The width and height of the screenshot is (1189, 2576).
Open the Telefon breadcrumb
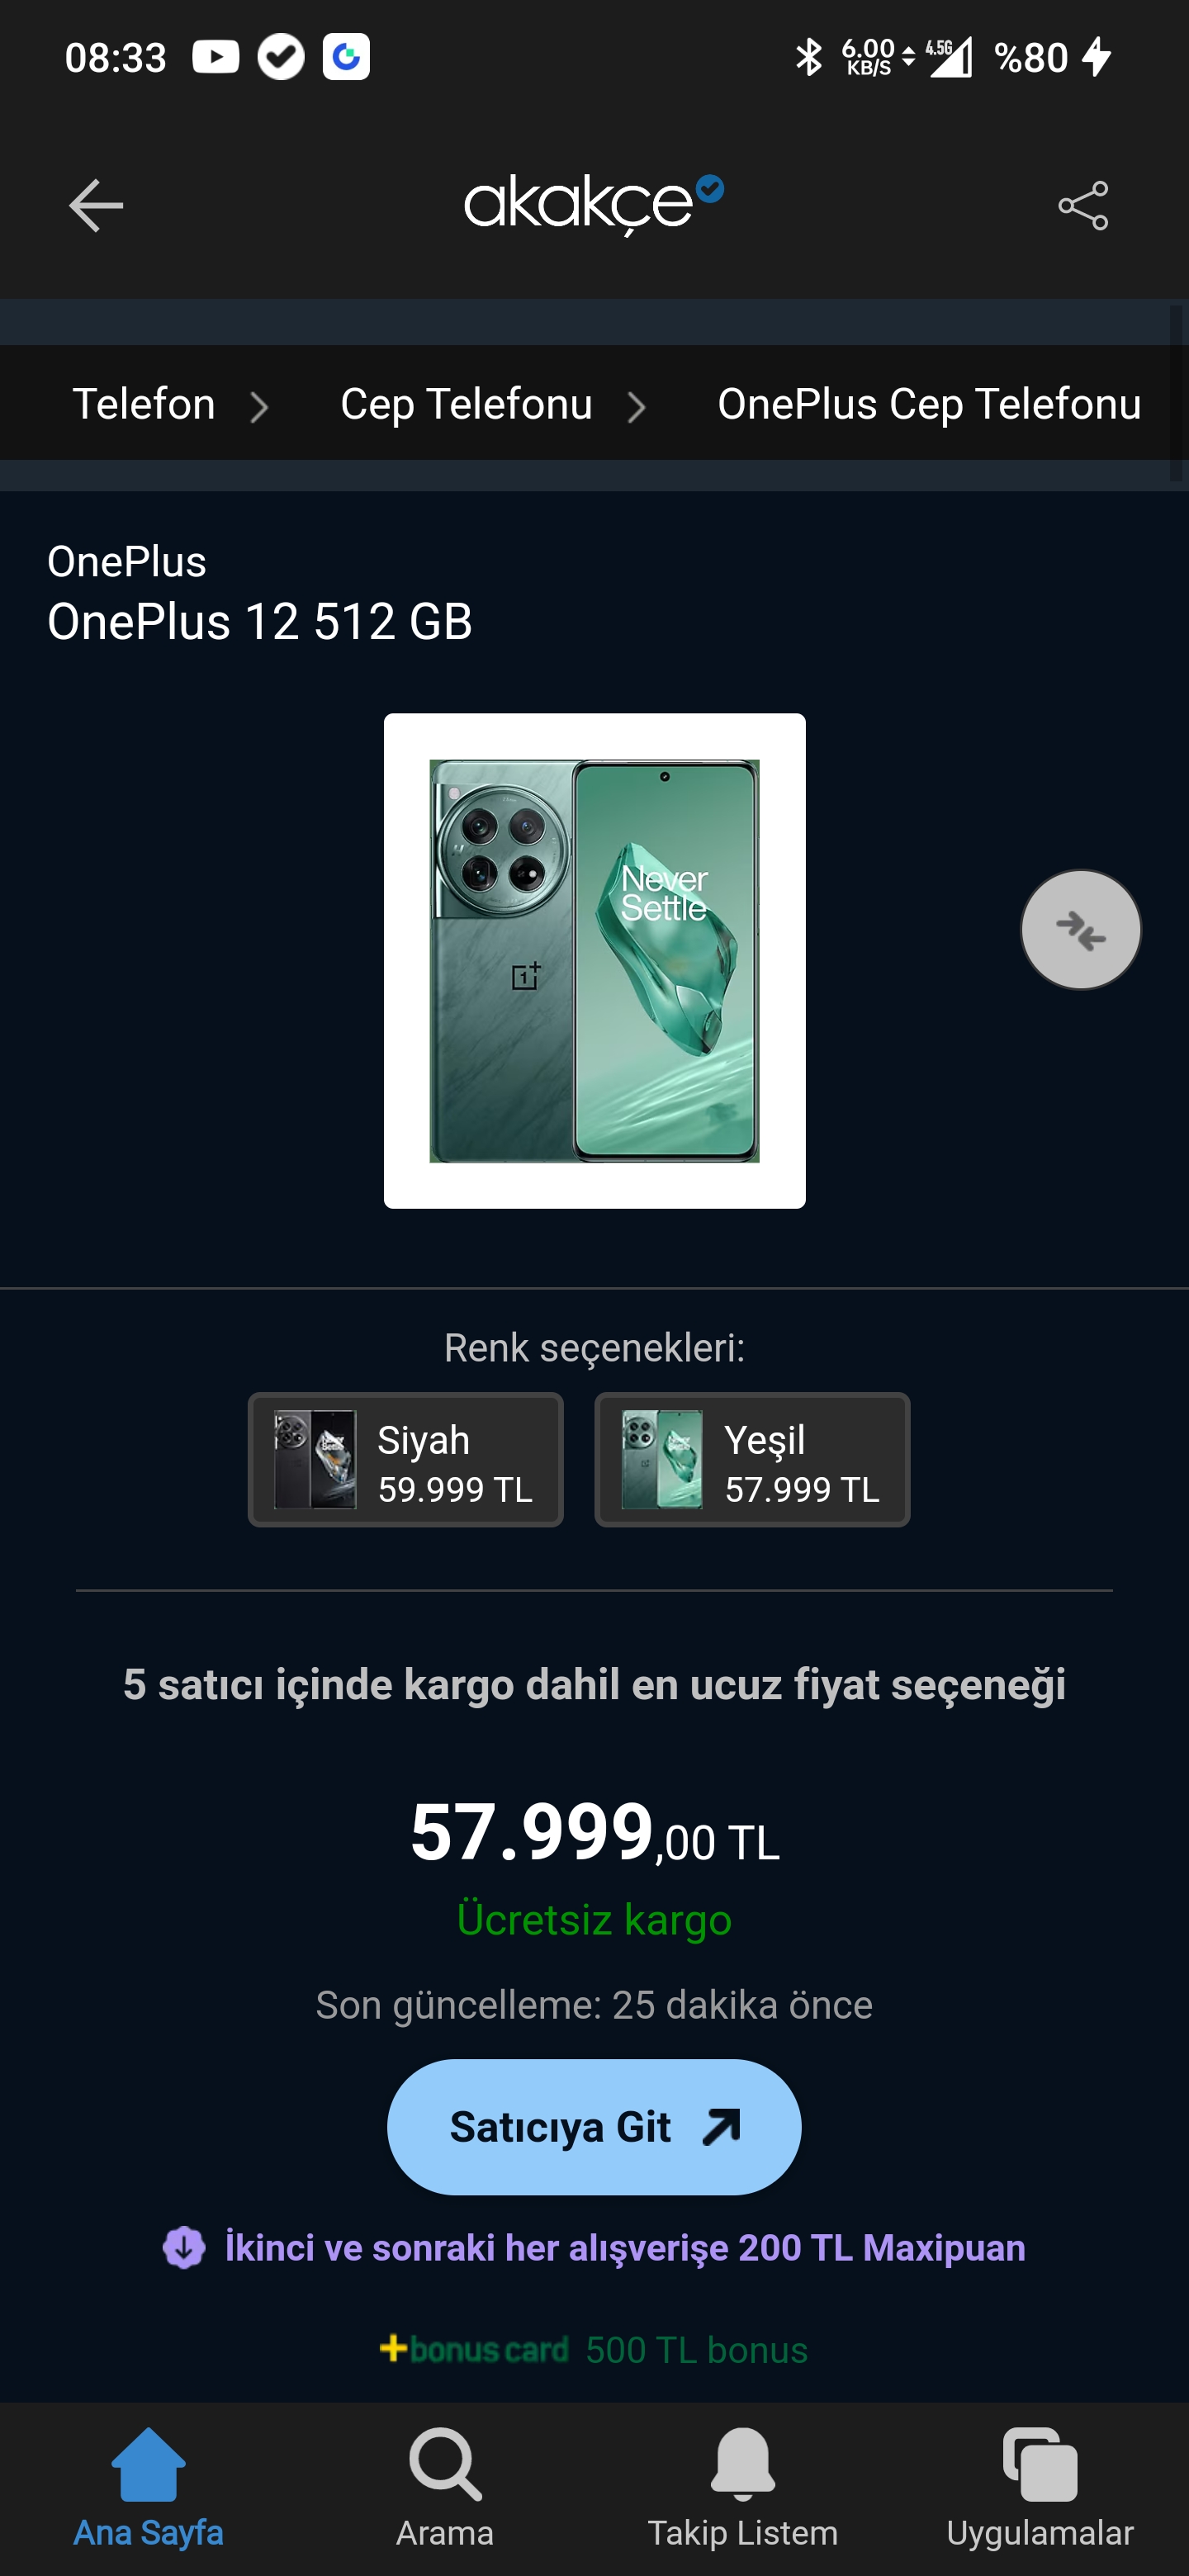(x=144, y=404)
